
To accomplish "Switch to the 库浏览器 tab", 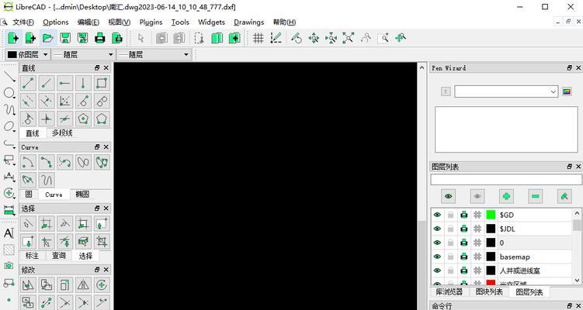I will click(x=449, y=292).
